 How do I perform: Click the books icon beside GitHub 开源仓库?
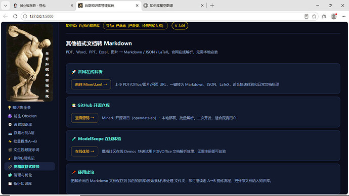(74, 106)
